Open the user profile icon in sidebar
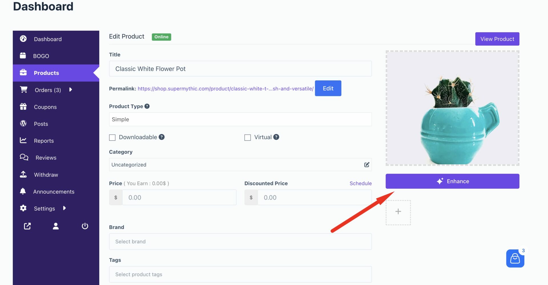 [x=56, y=226]
